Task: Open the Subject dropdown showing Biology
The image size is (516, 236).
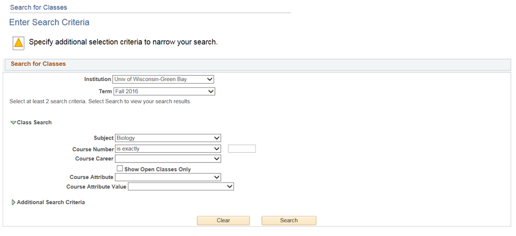Action: tap(168, 138)
